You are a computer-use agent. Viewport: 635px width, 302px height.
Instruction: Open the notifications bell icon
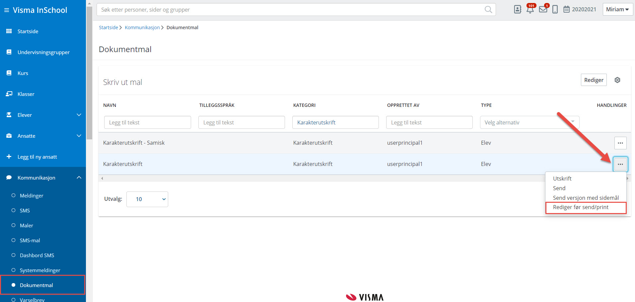click(x=530, y=9)
